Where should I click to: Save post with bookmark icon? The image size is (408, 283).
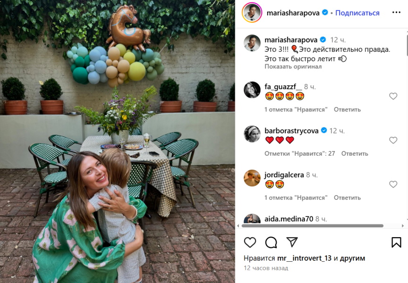[396, 242]
